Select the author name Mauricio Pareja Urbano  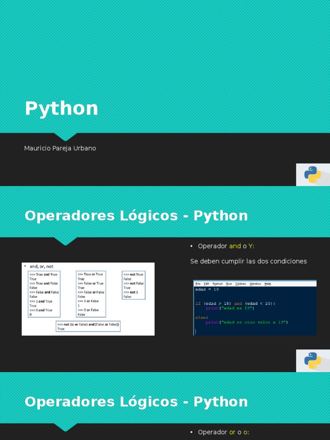[60, 148]
